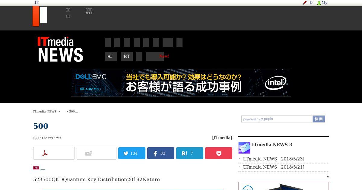Open the ×IT top menu item
The width and height of the screenshot is (362, 190).
[x=89, y=11]
